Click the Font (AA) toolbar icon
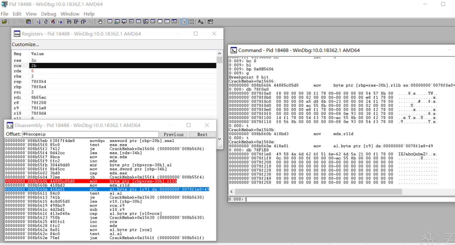 point(201,22)
